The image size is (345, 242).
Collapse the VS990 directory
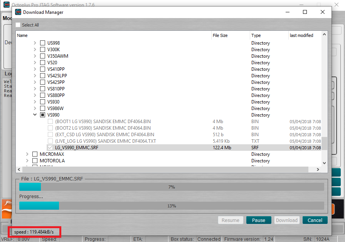tap(35, 115)
